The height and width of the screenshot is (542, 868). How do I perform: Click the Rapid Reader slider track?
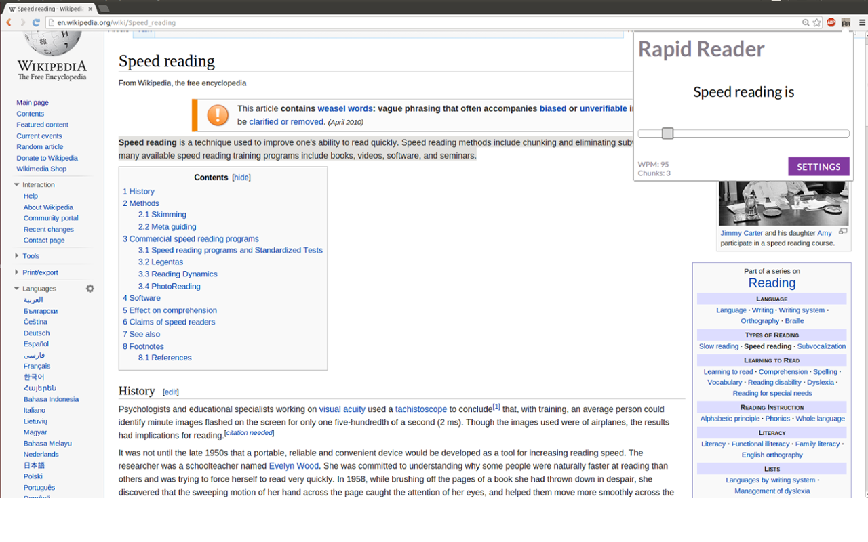tap(744, 133)
